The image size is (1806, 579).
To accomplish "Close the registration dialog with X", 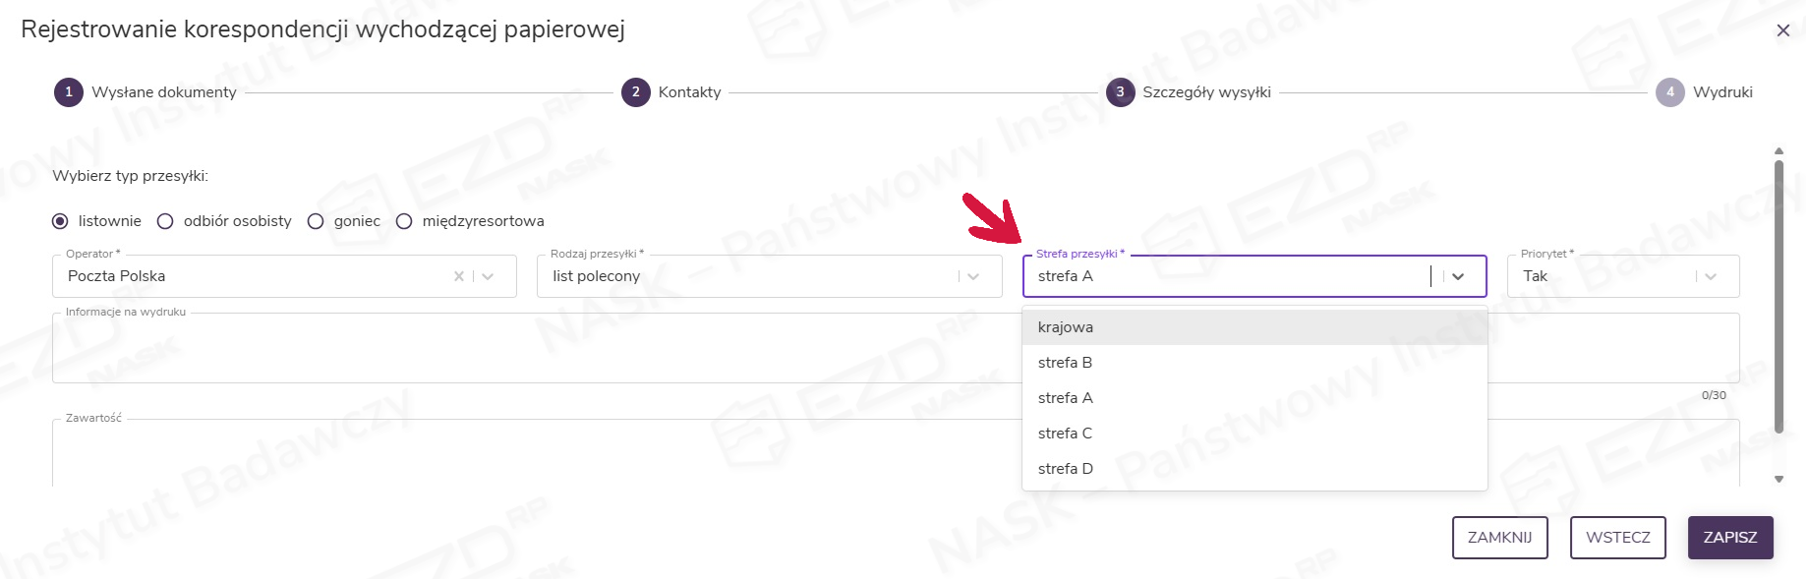I will pos(1782,30).
